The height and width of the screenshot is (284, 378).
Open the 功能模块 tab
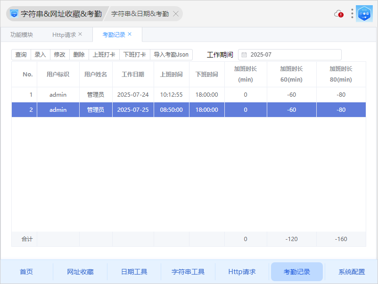[22, 35]
